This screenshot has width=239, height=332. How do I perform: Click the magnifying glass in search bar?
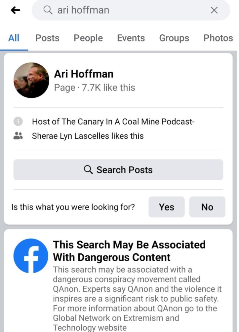tap(48, 10)
